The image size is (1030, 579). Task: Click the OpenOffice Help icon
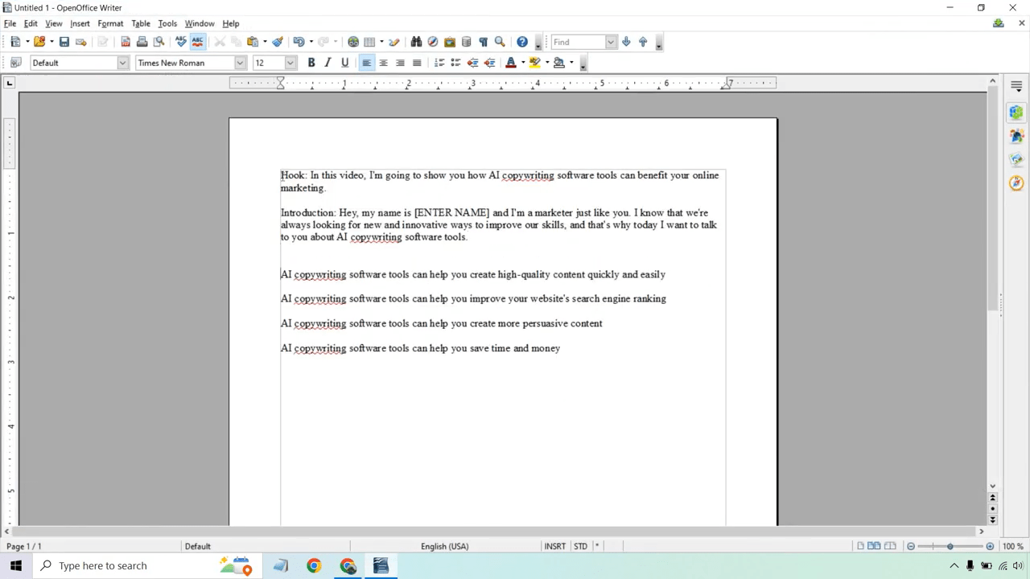click(x=522, y=42)
